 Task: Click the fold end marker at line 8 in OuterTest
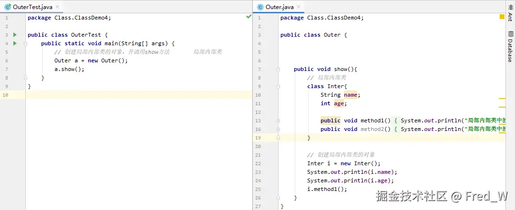coord(26,78)
